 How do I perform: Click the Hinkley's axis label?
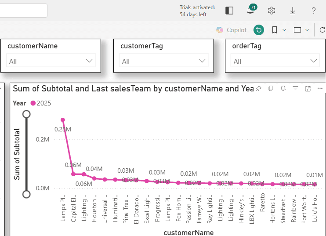click(x=241, y=208)
